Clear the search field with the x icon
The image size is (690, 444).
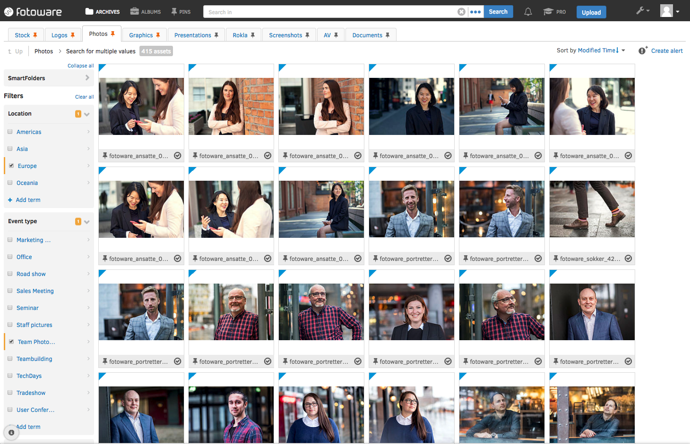click(x=461, y=11)
